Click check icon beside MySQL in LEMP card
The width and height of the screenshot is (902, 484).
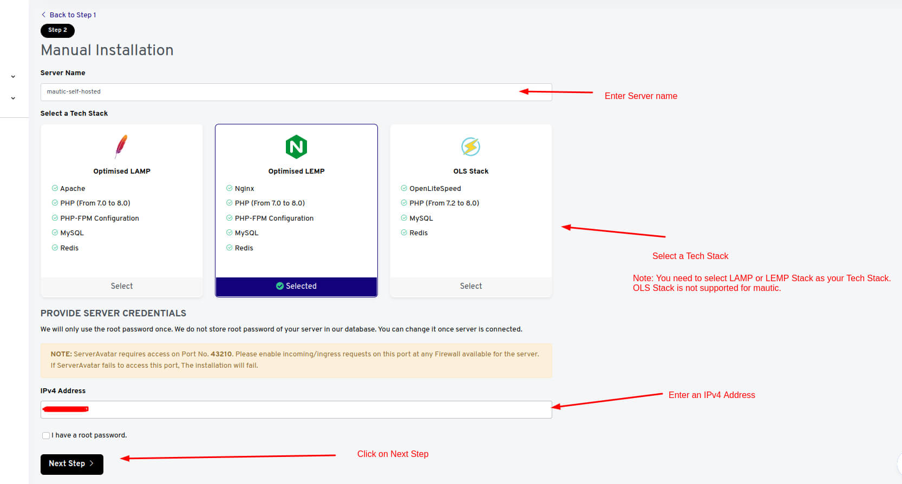click(x=230, y=233)
